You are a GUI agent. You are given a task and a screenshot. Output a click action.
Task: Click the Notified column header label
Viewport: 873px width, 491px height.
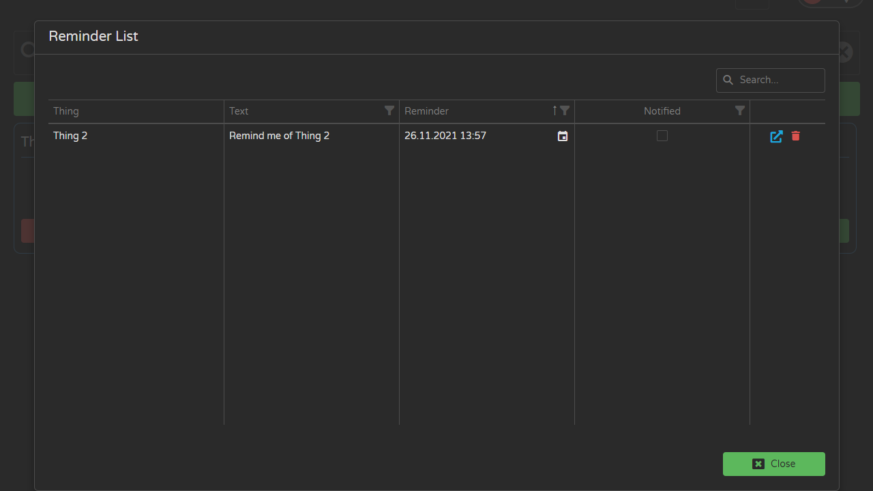click(x=662, y=111)
